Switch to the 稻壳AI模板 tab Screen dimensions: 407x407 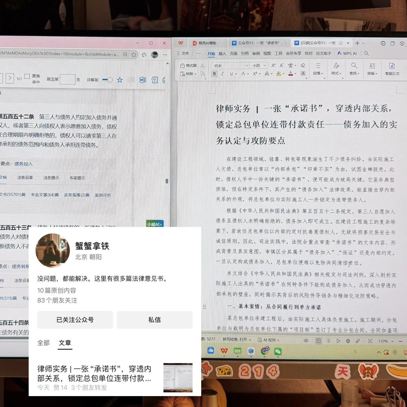point(205,43)
